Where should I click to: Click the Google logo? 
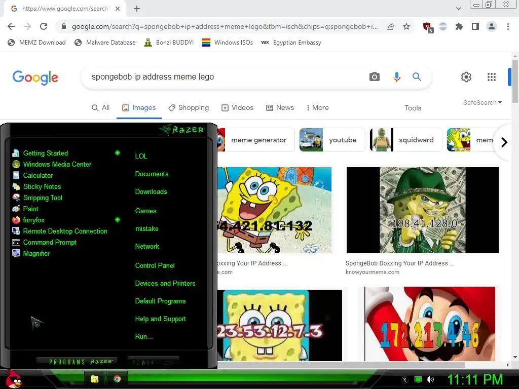[x=35, y=77]
